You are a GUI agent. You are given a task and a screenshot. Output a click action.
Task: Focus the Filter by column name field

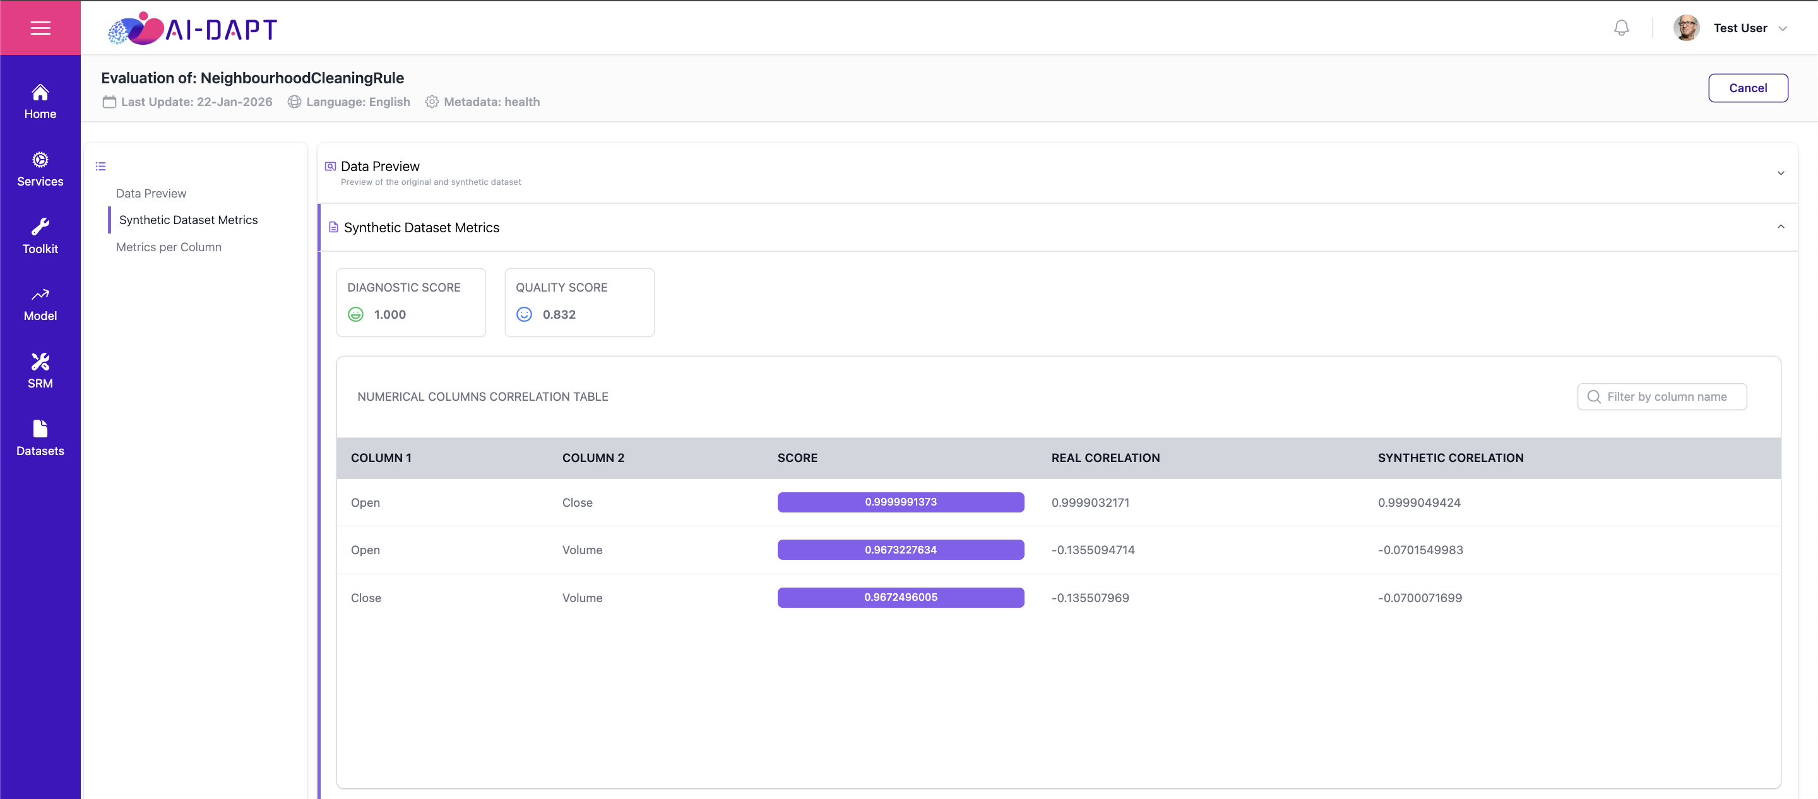coord(1661,397)
